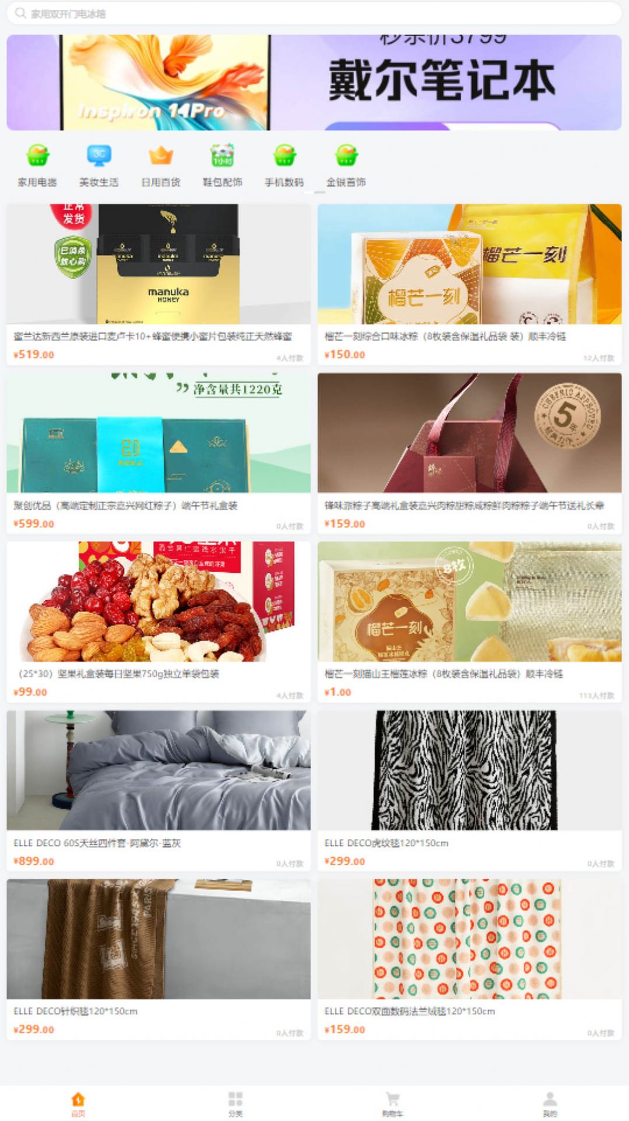Click the search input field
This screenshot has width=629, height=1121.
coord(314,13)
